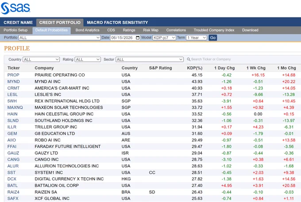Open the MAXNQ ticker link

pos(15,107)
